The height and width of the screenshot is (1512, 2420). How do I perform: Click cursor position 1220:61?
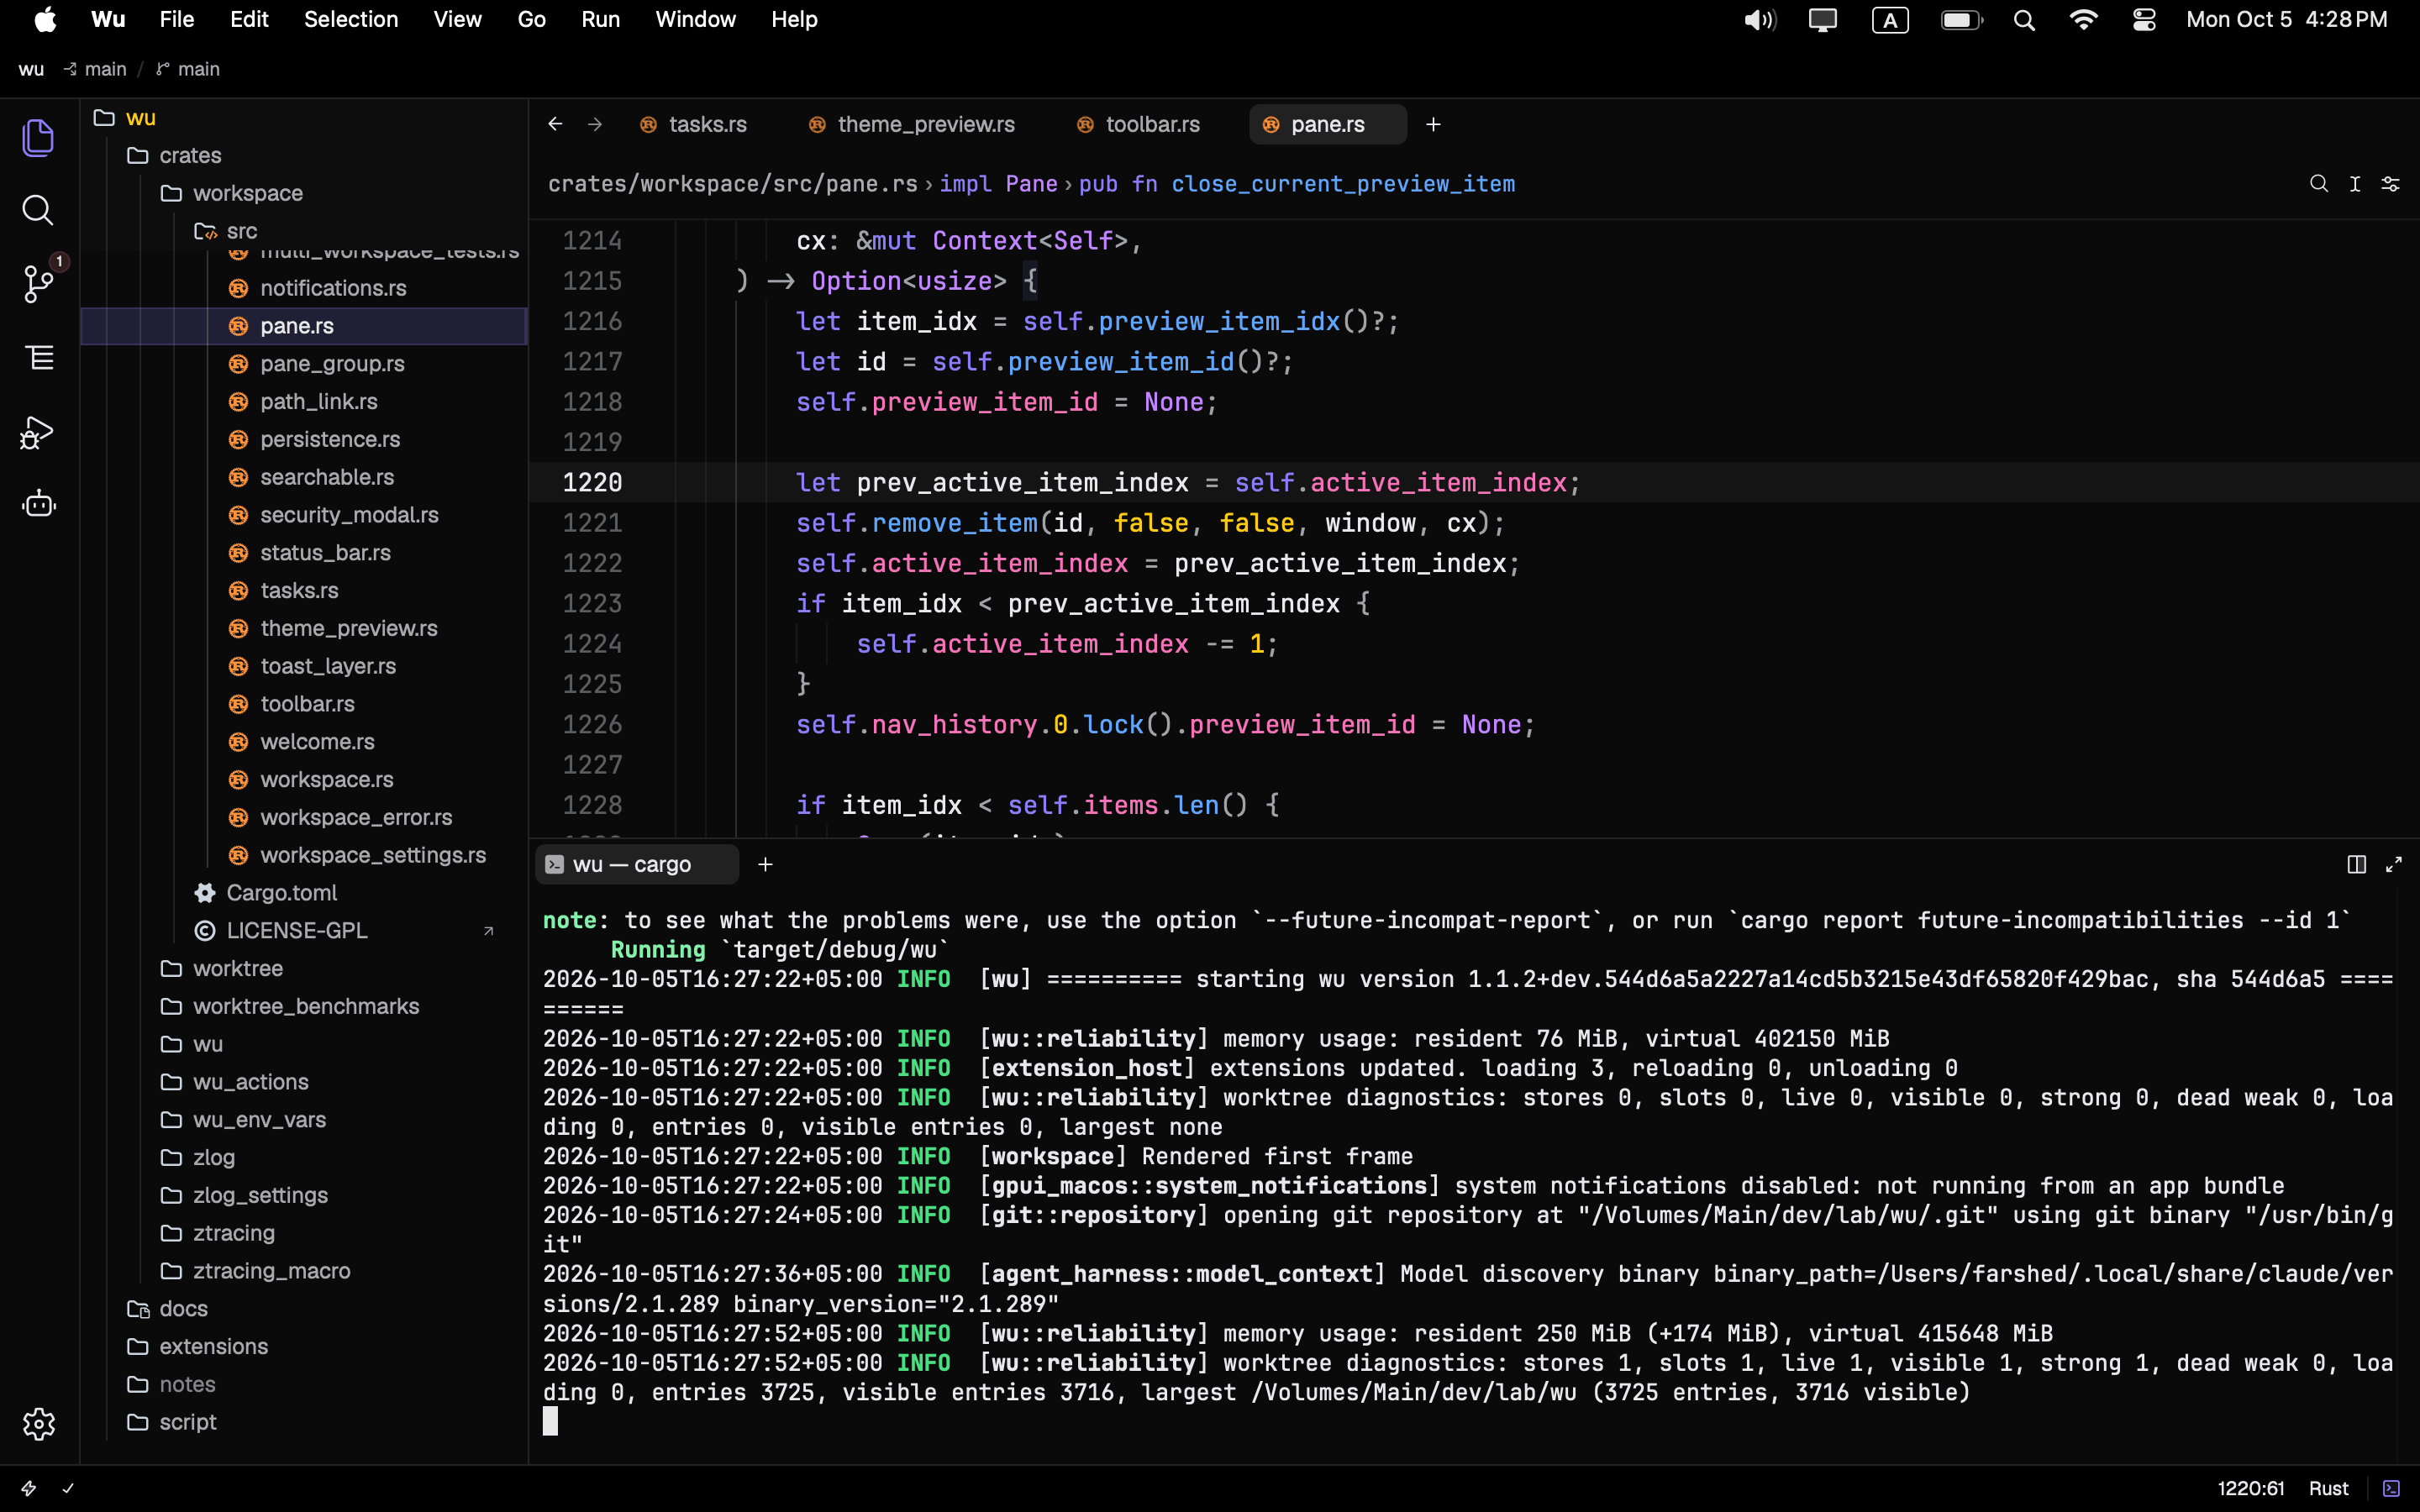point(2250,1488)
